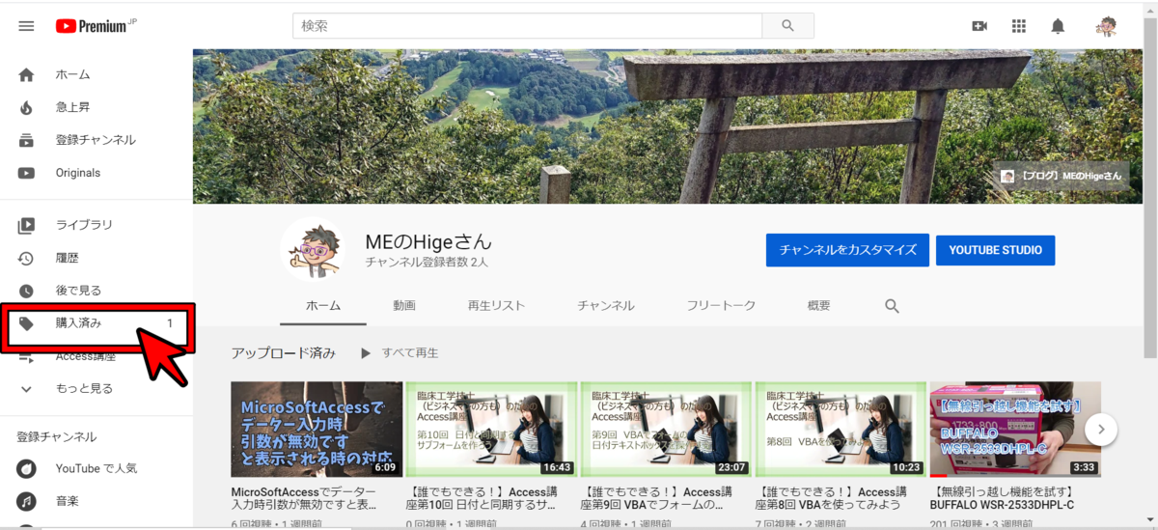The image size is (1158, 530).
Task: Open the 23:07 Access講座 第9回 thumbnail
Action: click(x=665, y=430)
